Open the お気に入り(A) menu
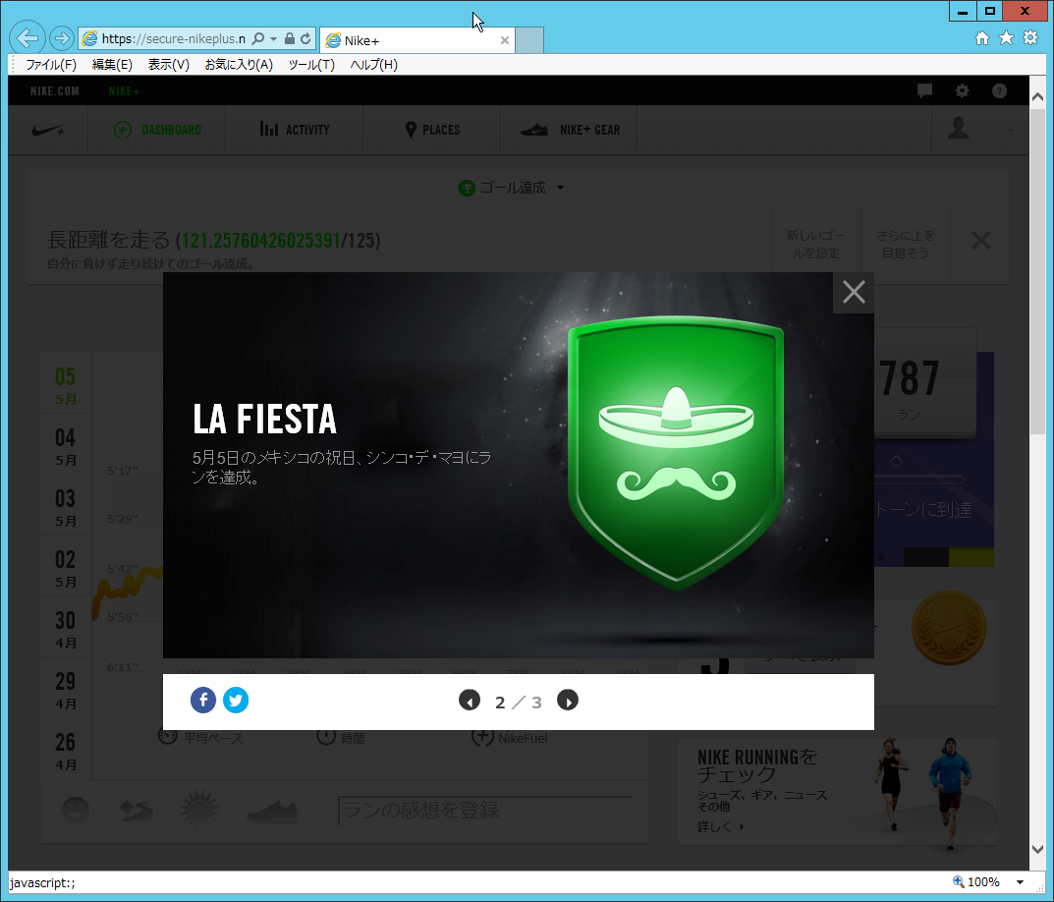The height and width of the screenshot is (902, 1054). (x=239, y=65)
